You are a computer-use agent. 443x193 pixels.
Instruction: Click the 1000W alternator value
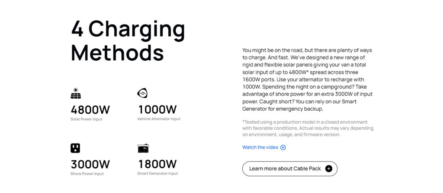pos(157,109)
